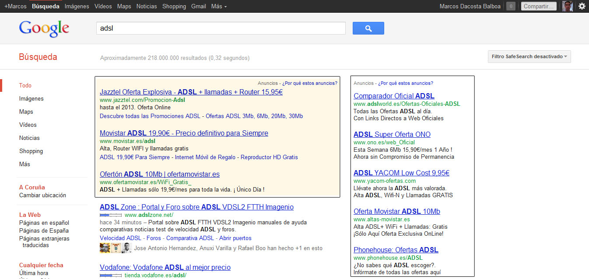Image resolution: width=589 pixels, height=279 pixels.
Task: Open ADSL Super Oferta ONO side ad
Action: (x=392, y=134)
